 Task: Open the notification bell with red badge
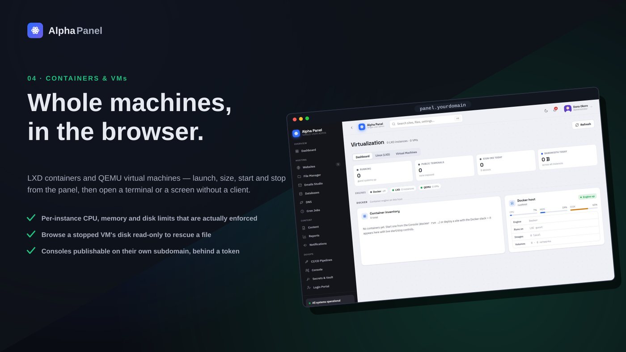(x=555, y=109)
